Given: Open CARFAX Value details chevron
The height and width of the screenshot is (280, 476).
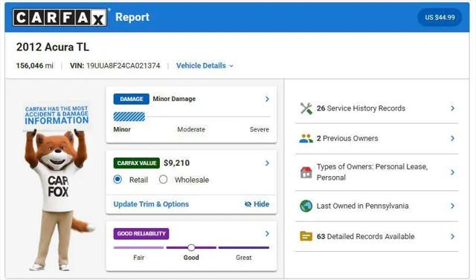Looking at the screenshot, I should [267, 163].
